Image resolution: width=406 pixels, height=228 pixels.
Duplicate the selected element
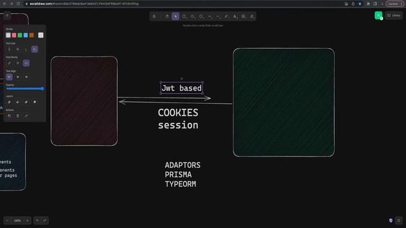(9, 116)
